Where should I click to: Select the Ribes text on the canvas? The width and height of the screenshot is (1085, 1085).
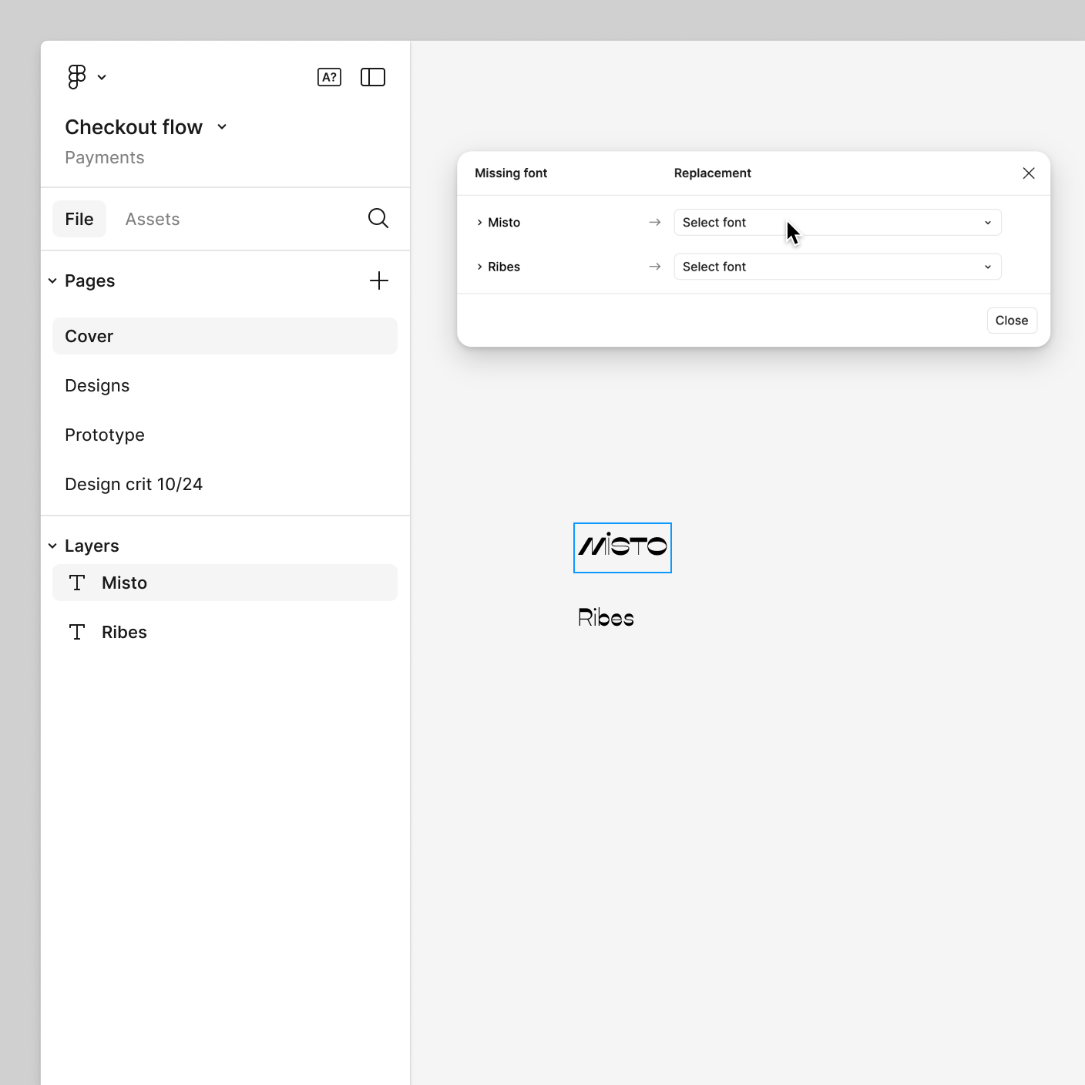pos(606,616)
